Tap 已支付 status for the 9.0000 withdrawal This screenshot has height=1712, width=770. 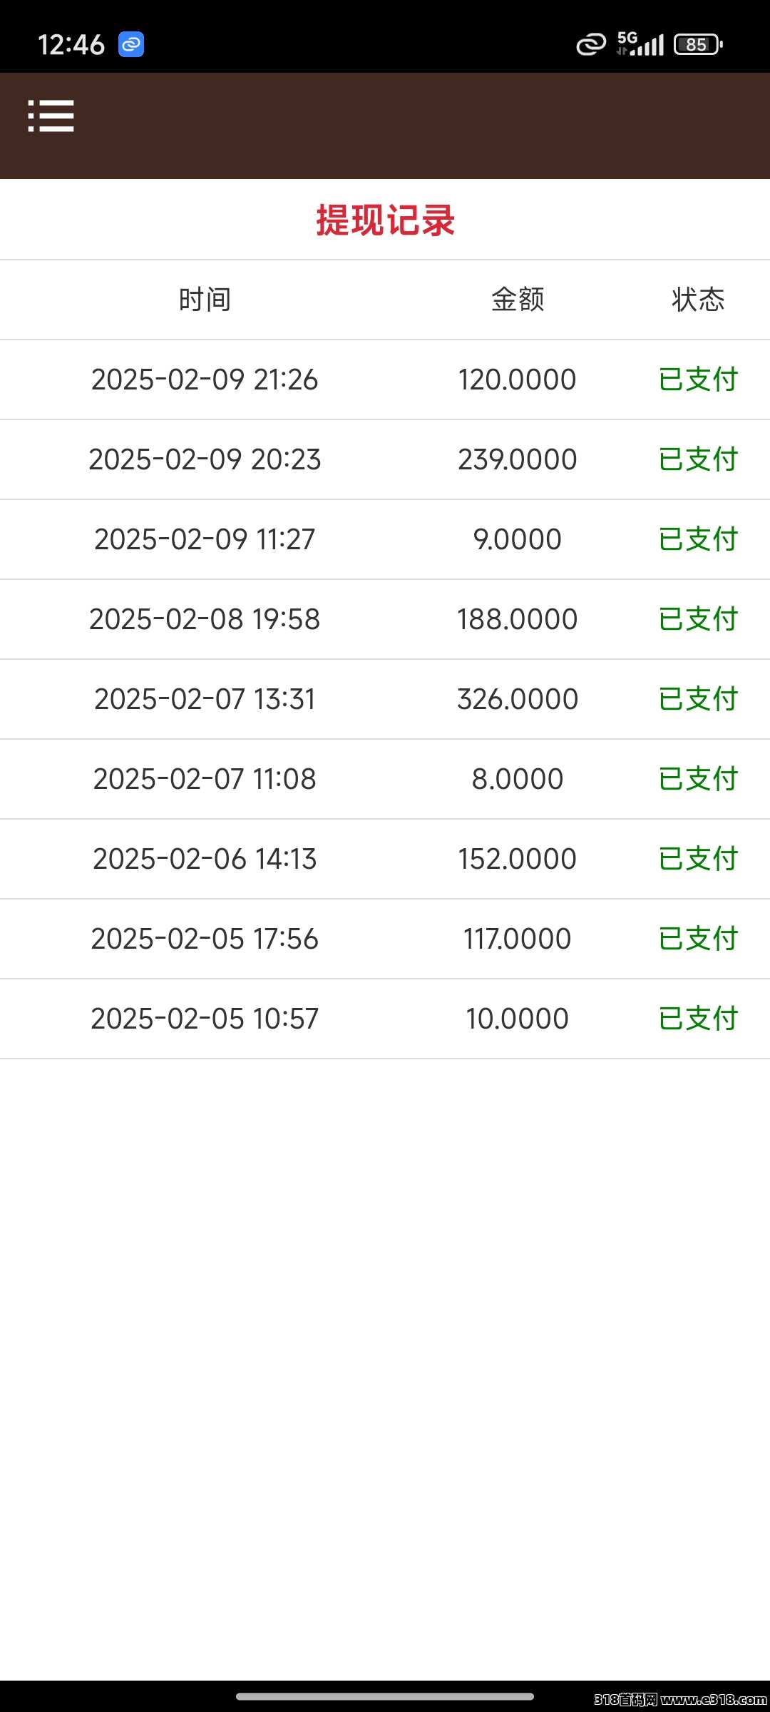698,539
